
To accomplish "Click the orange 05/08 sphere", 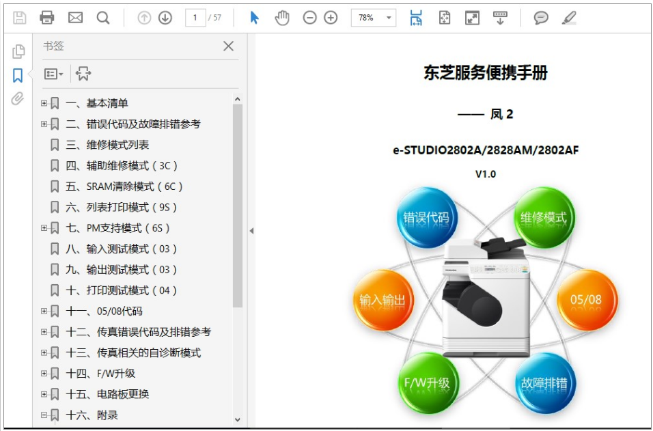I will coord(587,300).
